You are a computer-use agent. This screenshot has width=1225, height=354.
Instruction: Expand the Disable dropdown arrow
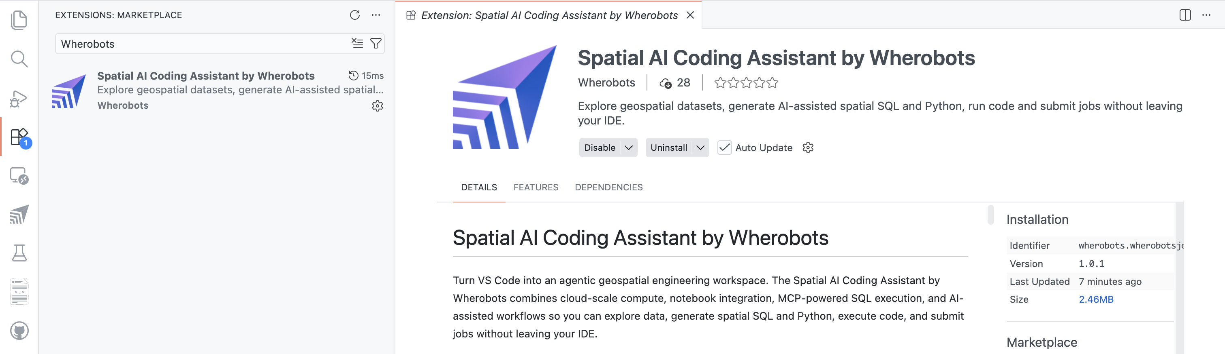pos(629,147)
